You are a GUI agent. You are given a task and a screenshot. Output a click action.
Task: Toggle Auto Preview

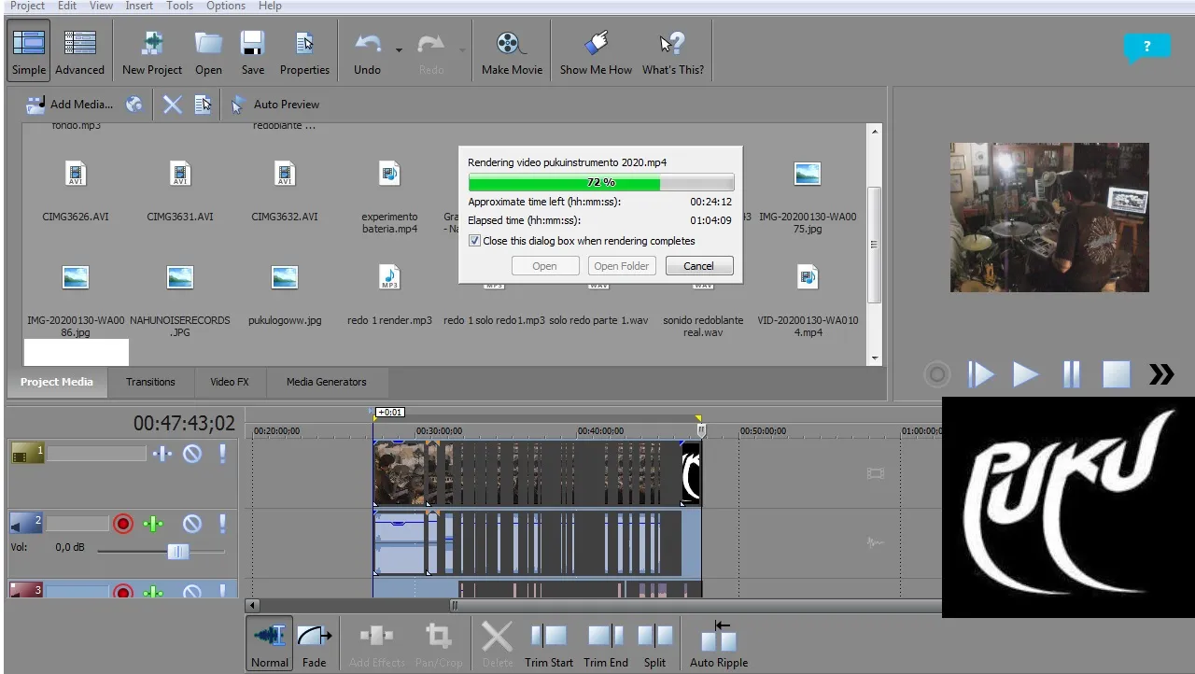[x=275, y=105]
